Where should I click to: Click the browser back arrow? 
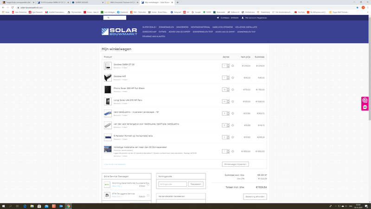click(3, 7)
